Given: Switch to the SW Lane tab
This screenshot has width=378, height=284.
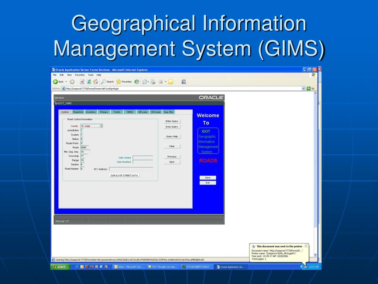Looking at the screenshot, I should (156, 112).
